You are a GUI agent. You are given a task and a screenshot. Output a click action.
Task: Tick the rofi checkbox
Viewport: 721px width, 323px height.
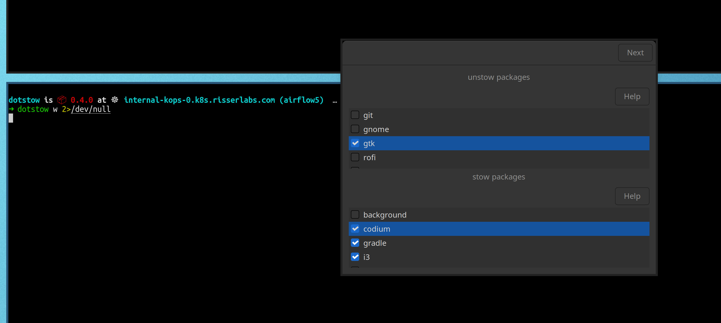click(x=355, y=157)
